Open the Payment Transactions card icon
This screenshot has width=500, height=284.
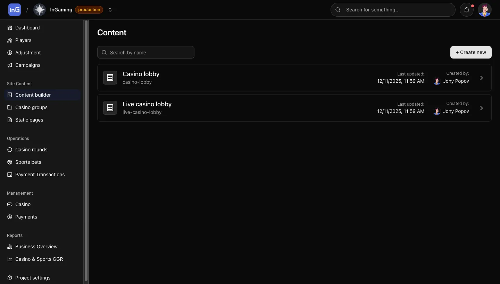point(9,175)
